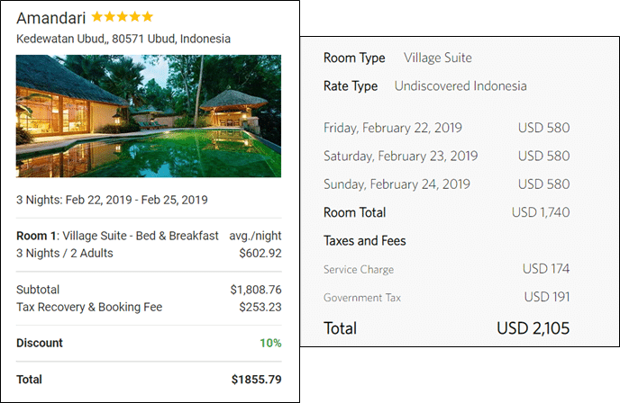Open the hotel pool photo

coord(149,116)
